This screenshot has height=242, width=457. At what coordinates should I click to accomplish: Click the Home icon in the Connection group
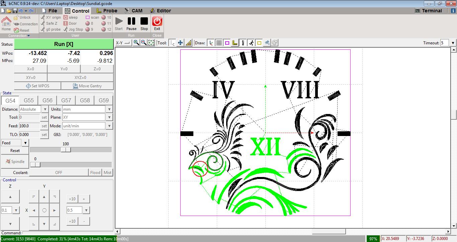(6, 22)
